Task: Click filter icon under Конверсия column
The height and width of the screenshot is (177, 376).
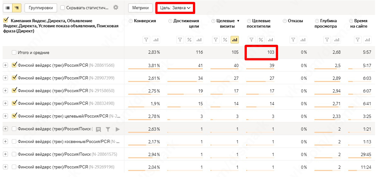Action: point(146,40)
